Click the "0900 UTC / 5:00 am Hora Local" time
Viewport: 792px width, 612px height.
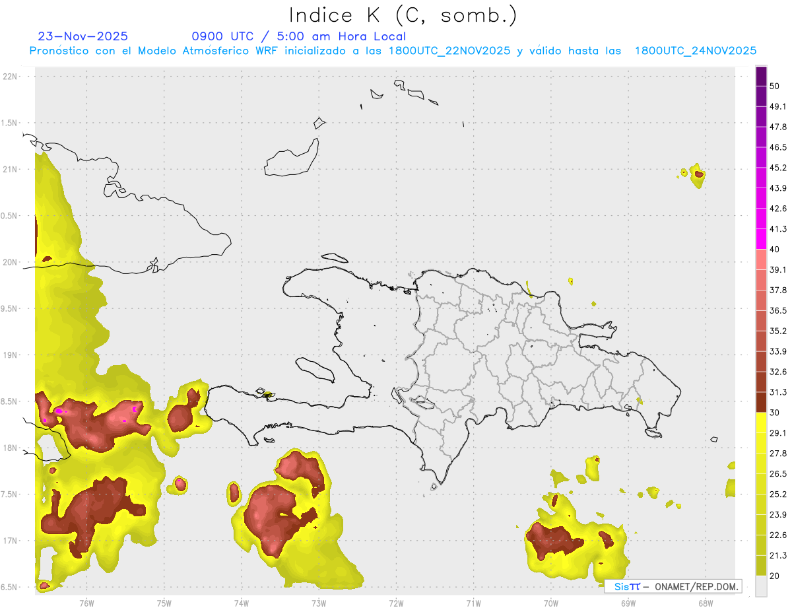click(x=298, y=36)
